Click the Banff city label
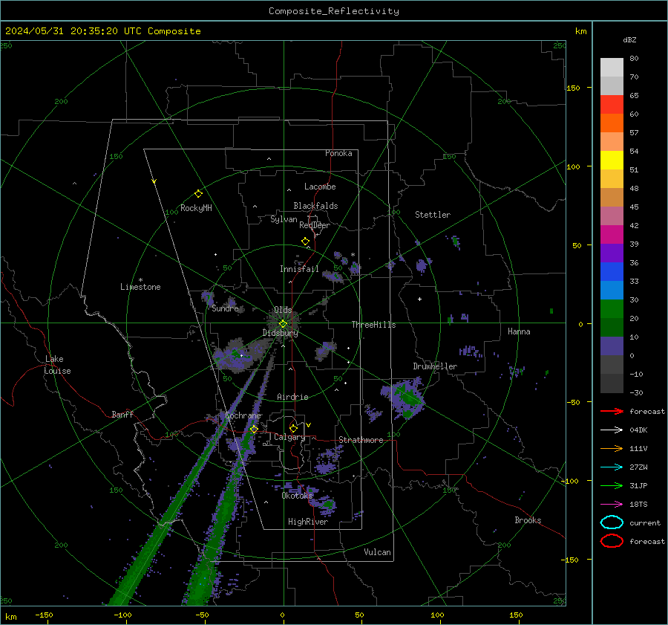This screenshot has height=625, width=668. click(122, 414)
